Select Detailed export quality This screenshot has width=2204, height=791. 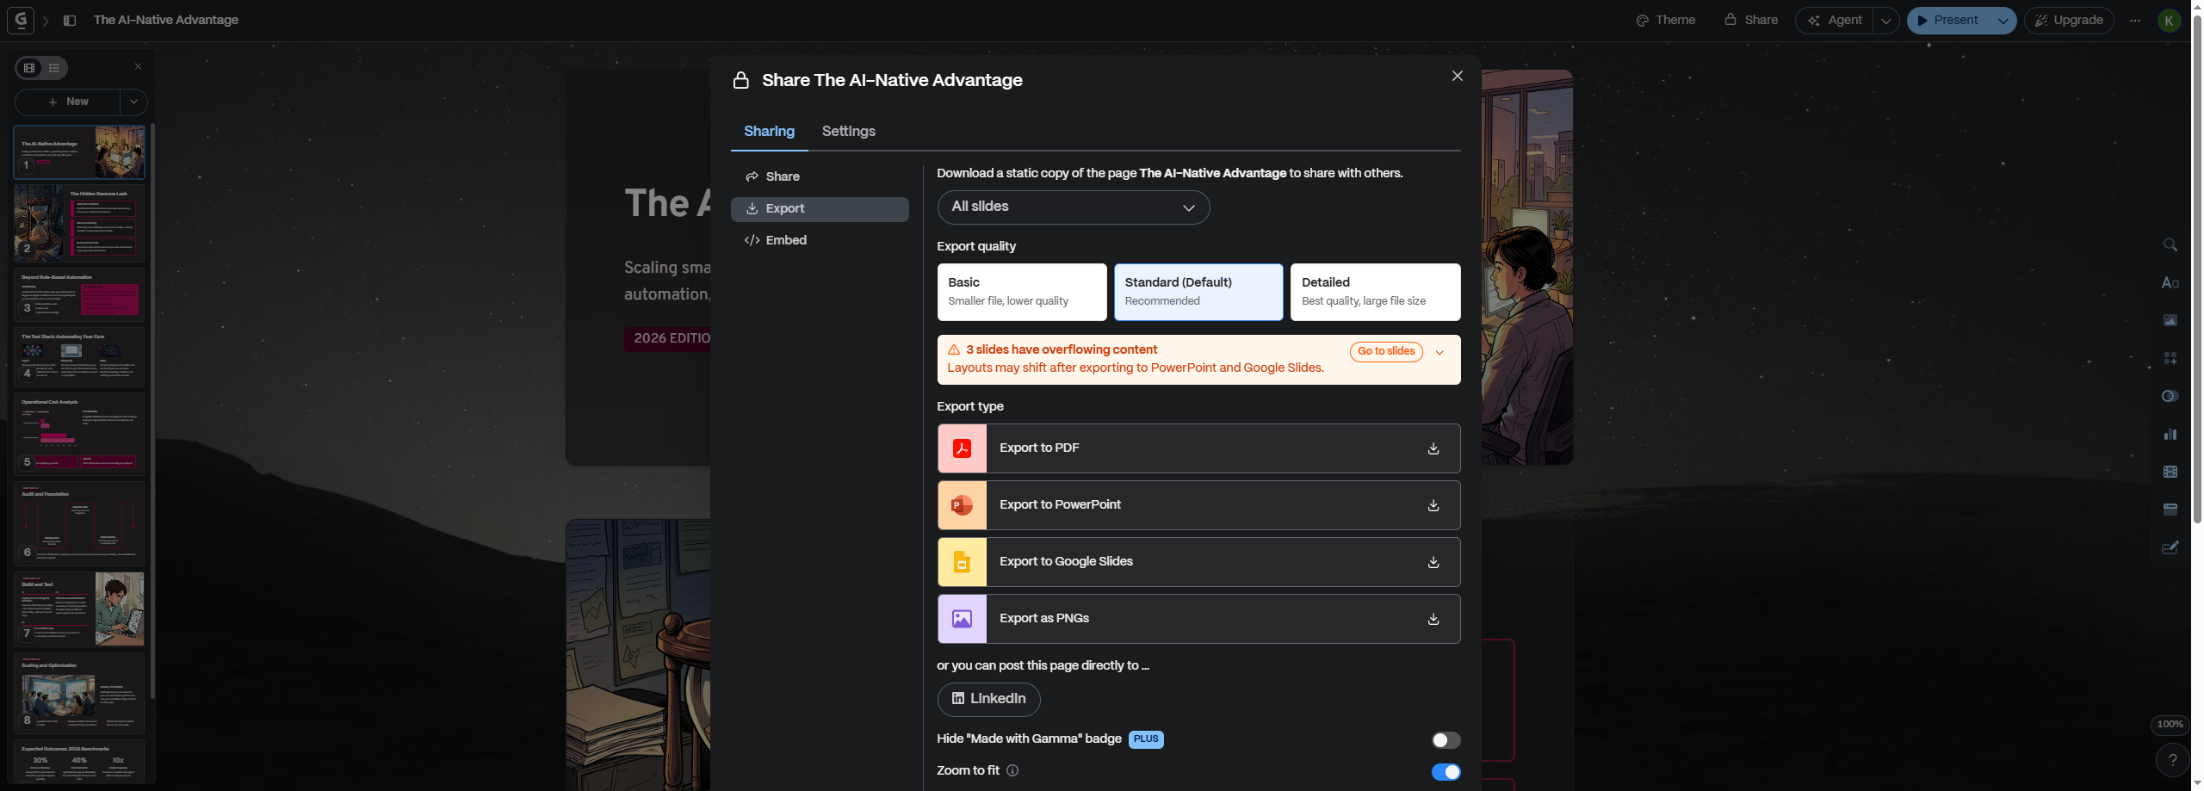[x=1375, y=292]
